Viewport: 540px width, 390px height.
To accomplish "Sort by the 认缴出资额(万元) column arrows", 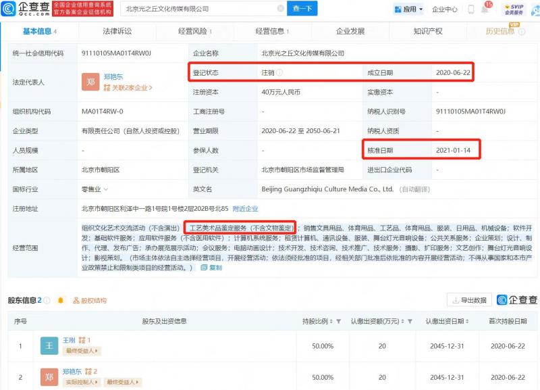I will click(x=402, y=321).
